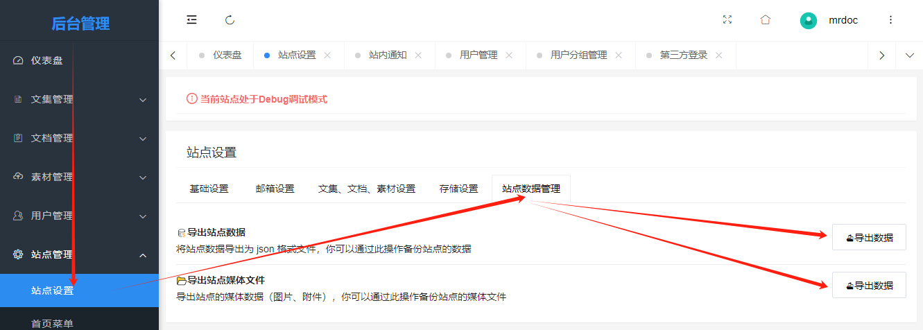Toggle fullscreen mode icon
923x330 pixels.
727,20
